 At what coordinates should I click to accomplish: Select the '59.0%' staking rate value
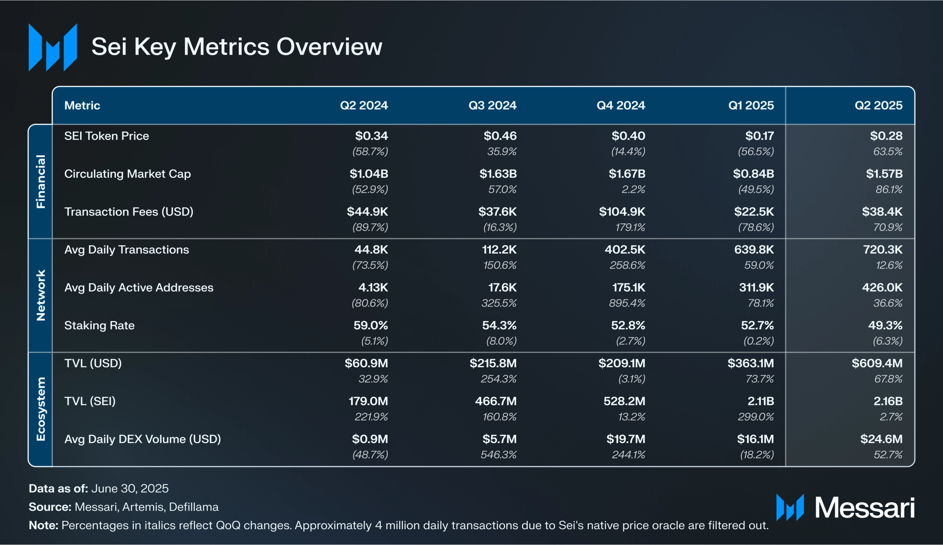[x=371, y=325]
